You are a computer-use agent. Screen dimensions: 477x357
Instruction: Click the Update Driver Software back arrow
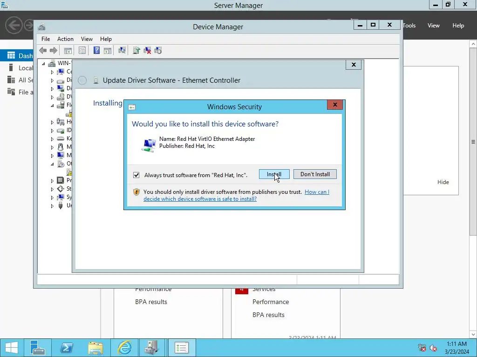pos(82,80)
